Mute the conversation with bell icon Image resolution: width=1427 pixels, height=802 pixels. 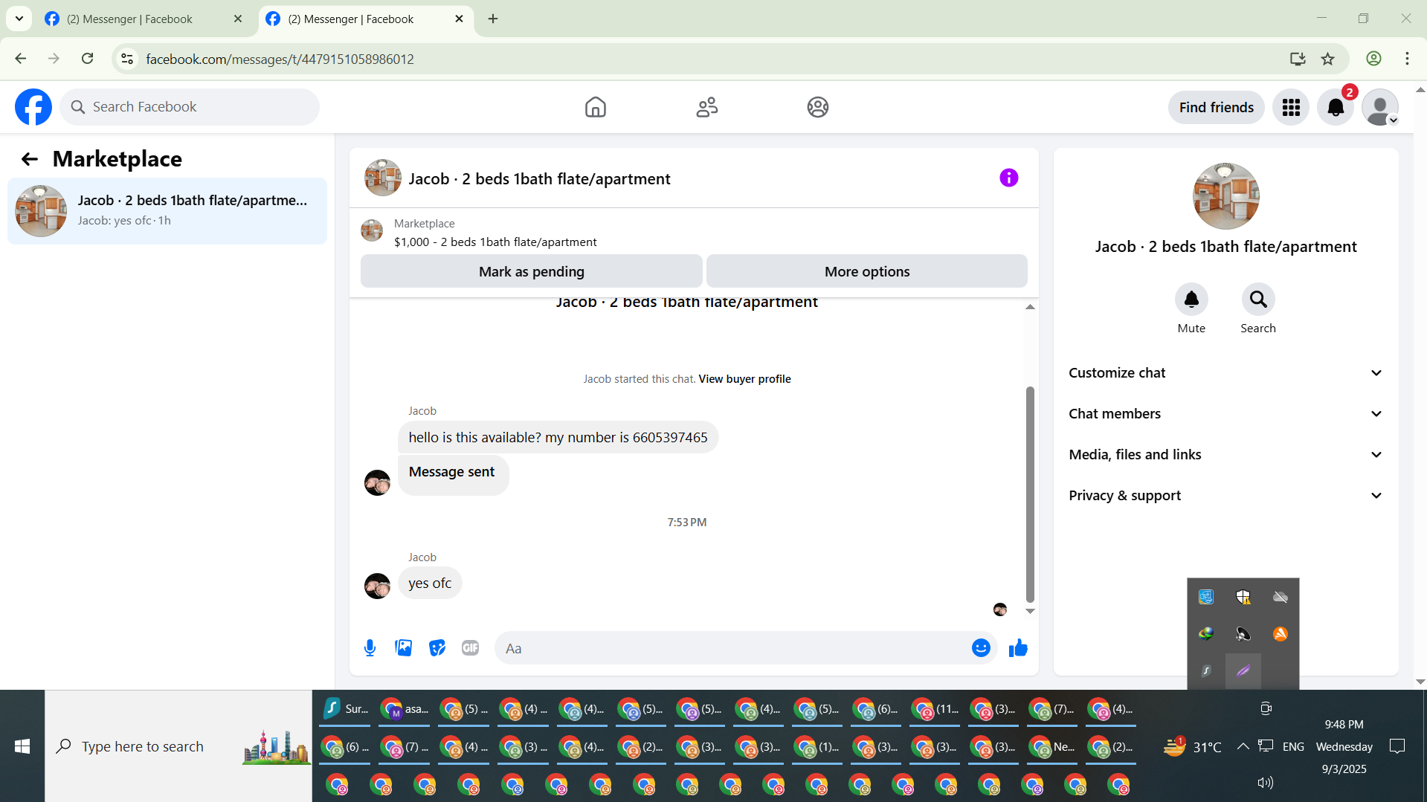coord(1191,299)
